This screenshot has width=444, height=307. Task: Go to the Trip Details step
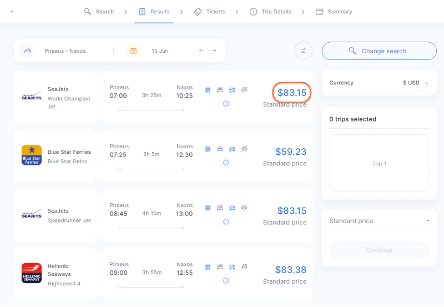[x=270, y=12]
